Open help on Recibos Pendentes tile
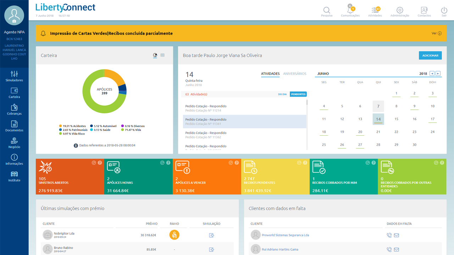 tap(305, 163)
